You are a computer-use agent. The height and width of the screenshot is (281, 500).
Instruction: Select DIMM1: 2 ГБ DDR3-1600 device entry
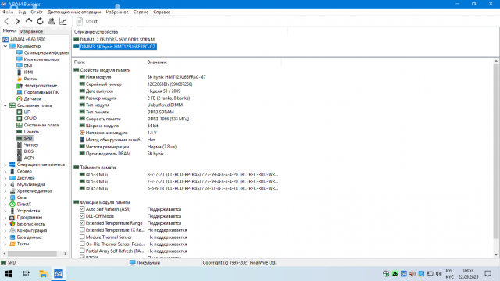tap(117, 40)
